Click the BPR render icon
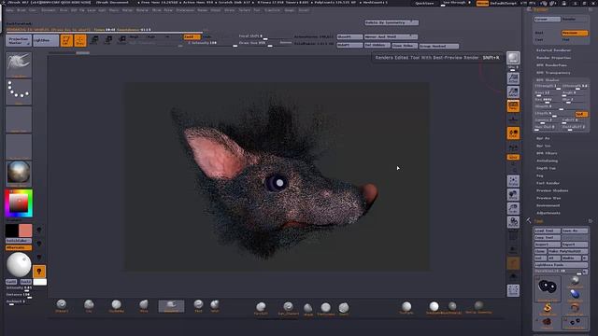The image size is (598, 336). (x=513, y=58)
